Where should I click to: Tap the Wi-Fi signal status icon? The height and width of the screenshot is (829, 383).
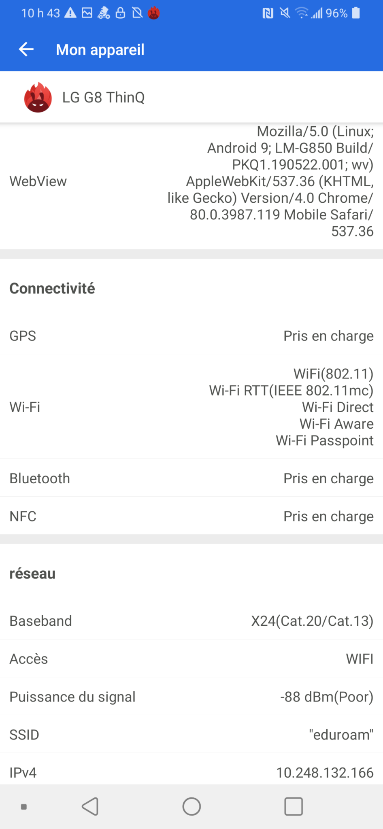pyautogui.click(x=302, y=13)
